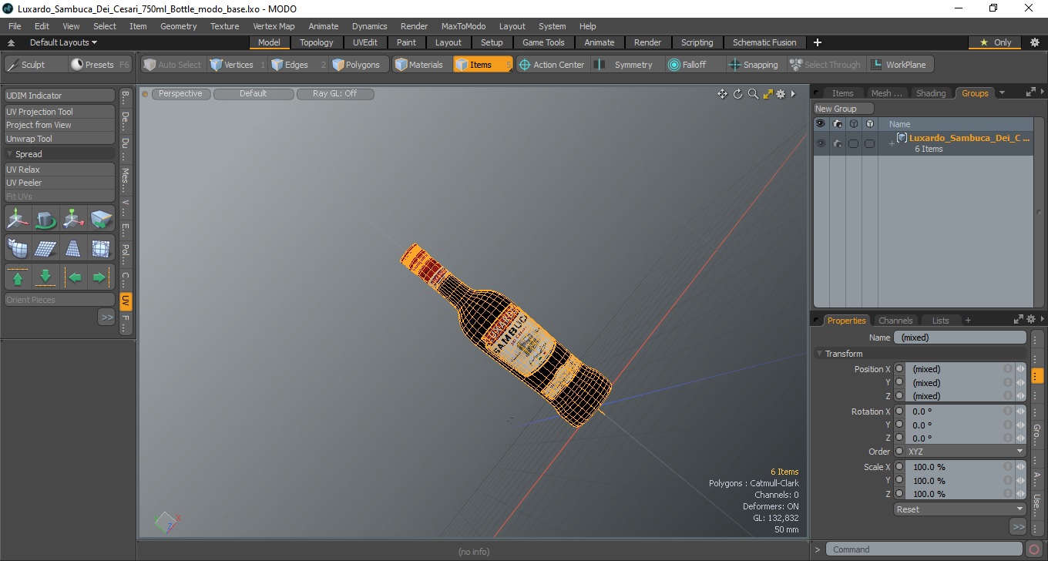Image resolution: width=1048 pixels, height=561 pixels.
Task: Switch to the Shading panel tab
Action: coord(930,93)
